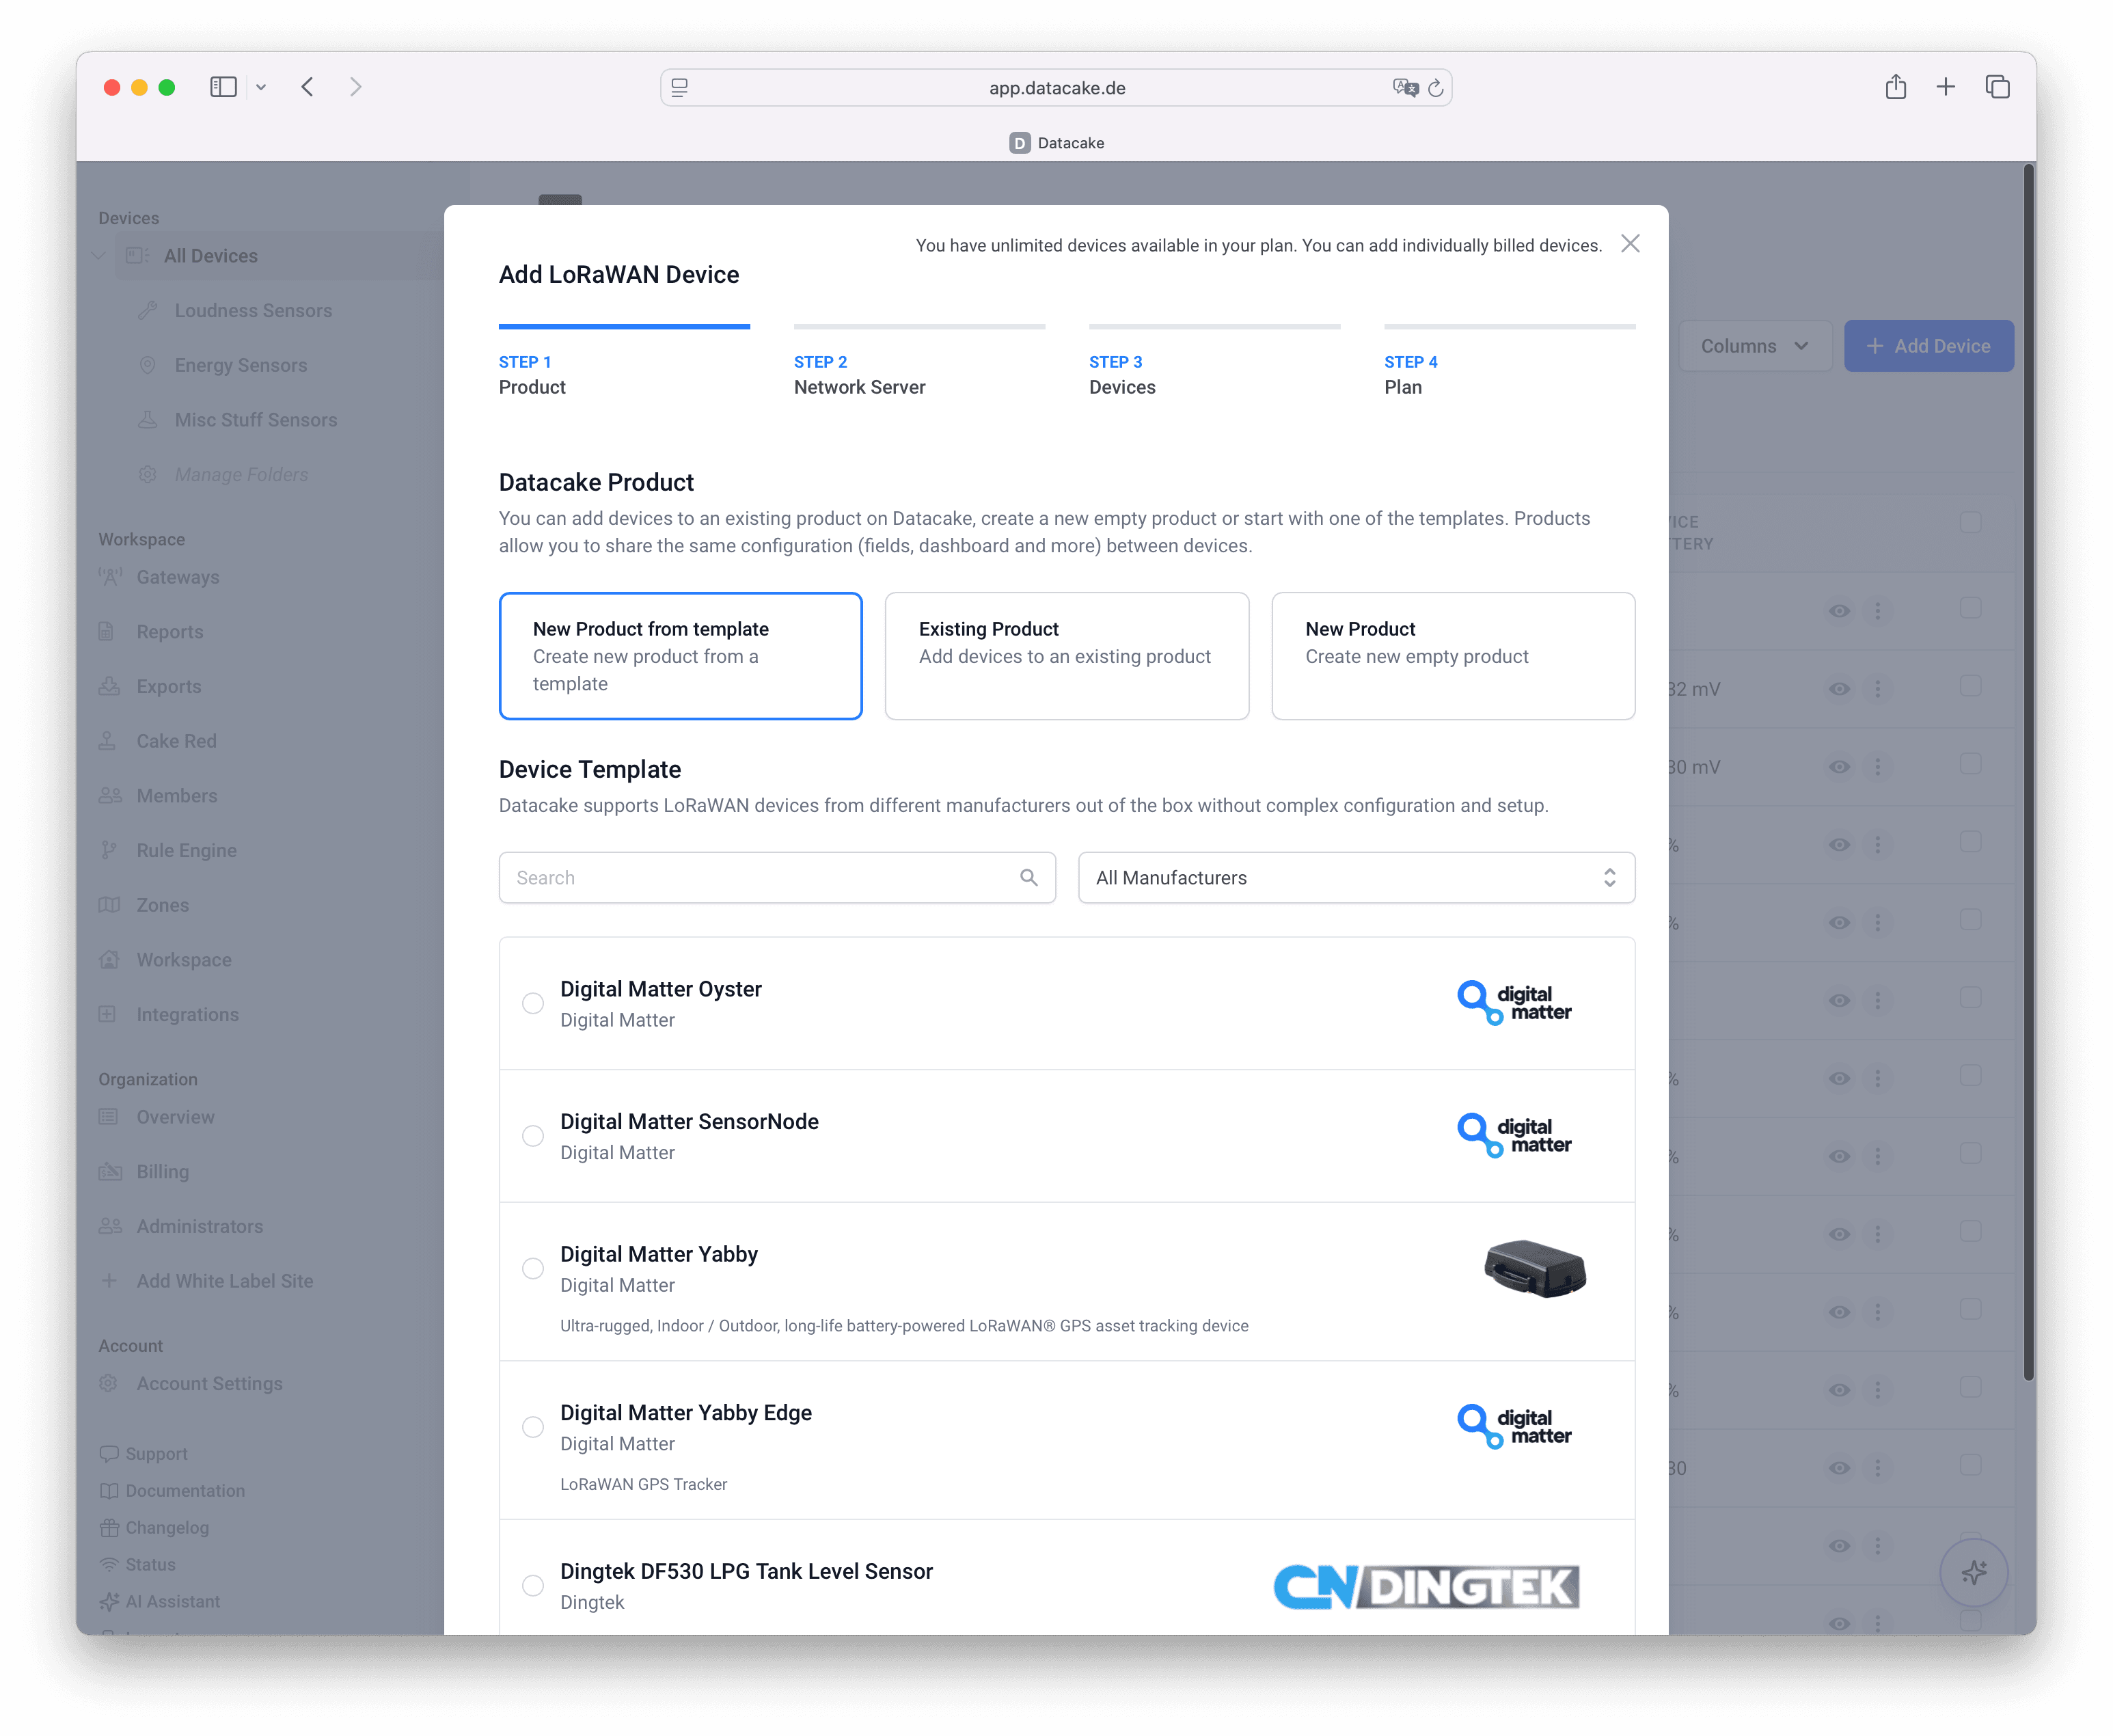Open the Support link
The width and height of the screenshot is (2113, 1736).
143,1454
